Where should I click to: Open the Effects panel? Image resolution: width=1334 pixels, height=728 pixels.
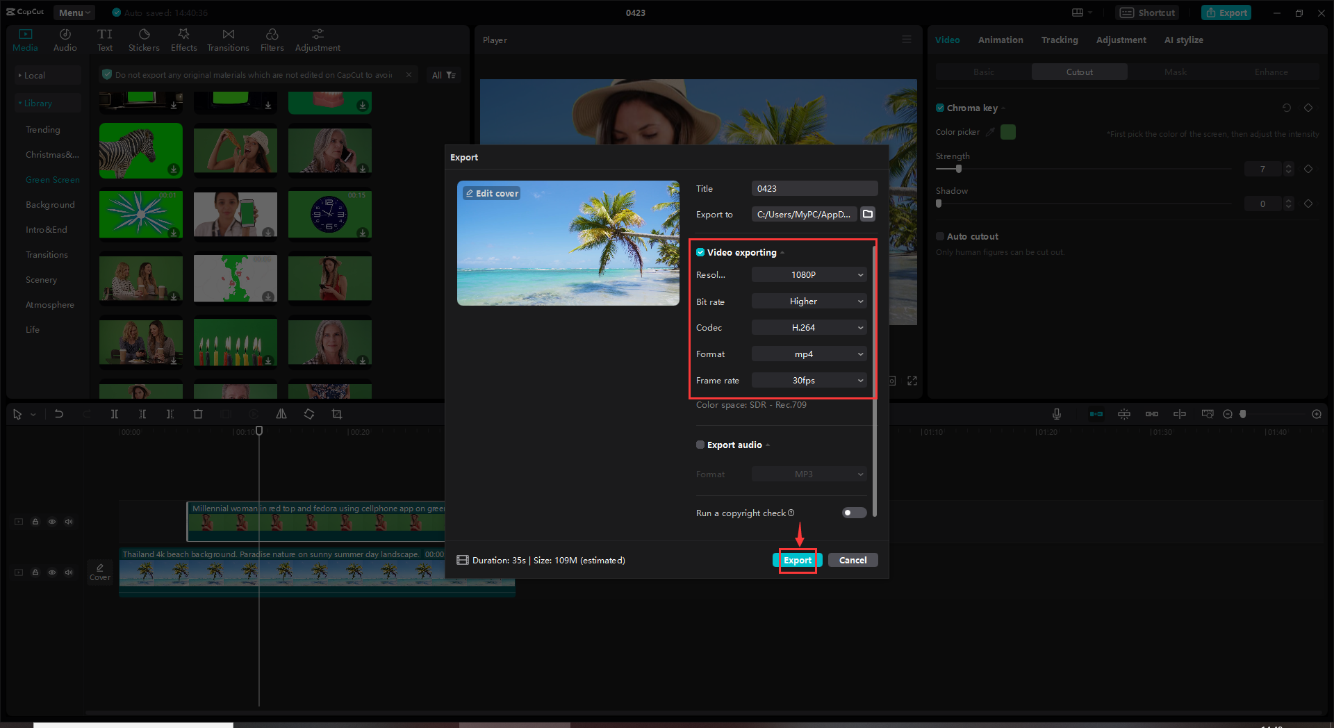click(x=183, y=38)
